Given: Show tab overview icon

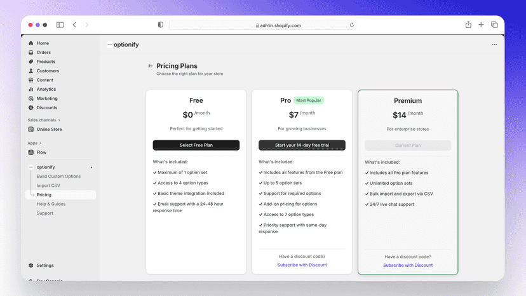Looking at the screenshot, I should (x=494, y=25).
